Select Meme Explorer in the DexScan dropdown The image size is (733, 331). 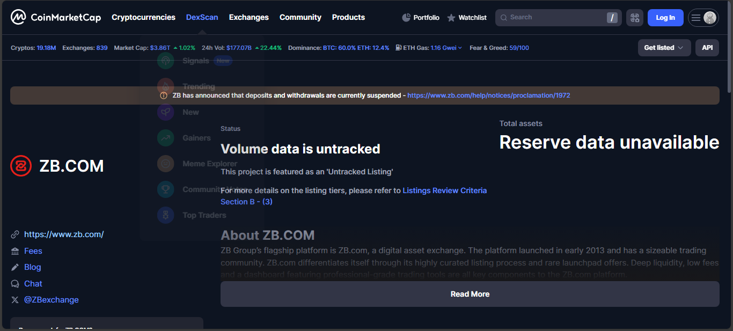(x=210, y=164)
